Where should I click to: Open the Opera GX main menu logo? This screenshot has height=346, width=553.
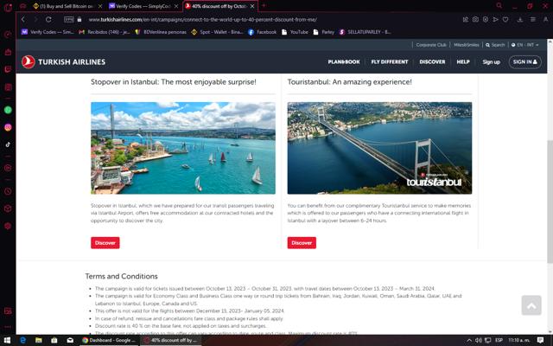8,7
